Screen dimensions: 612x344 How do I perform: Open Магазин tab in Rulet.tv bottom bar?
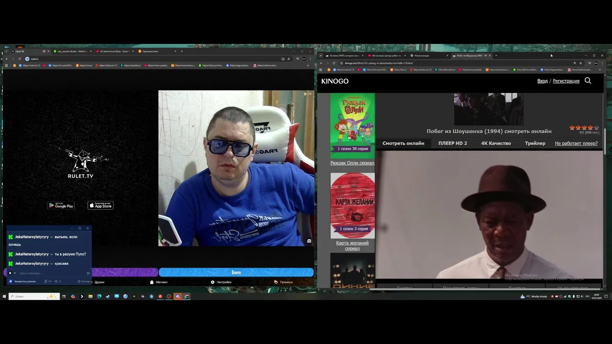coord(159,282)
